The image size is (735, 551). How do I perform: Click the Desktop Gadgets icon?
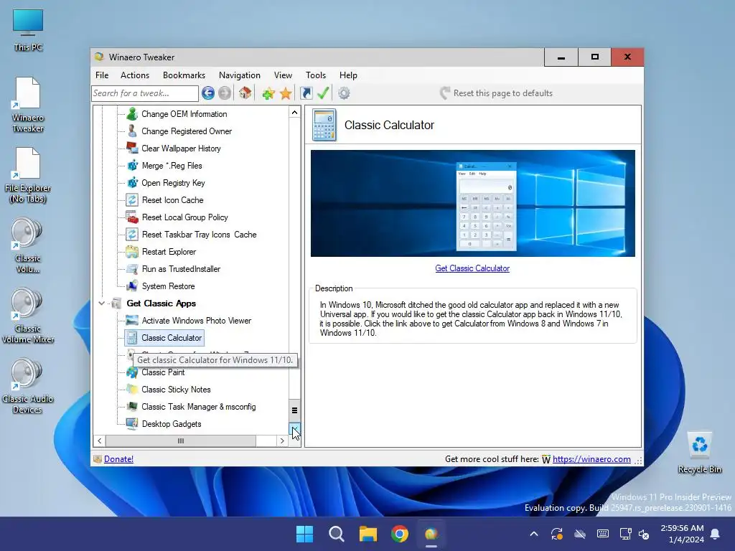[x=132, y=424]
